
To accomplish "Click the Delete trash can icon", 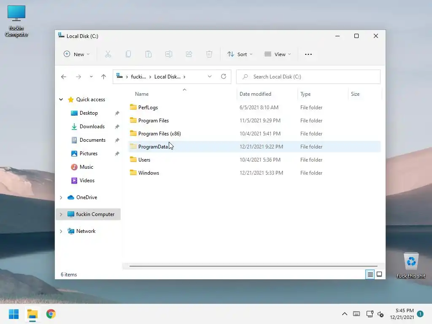I will point(209,54).
